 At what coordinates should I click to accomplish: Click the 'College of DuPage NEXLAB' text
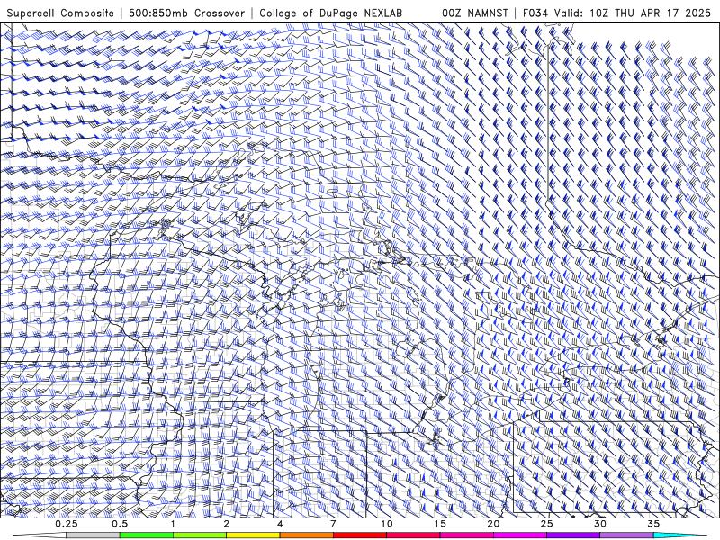click(330, 13)
